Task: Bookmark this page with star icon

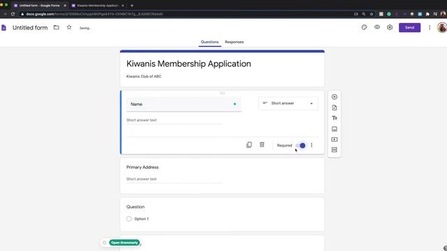Action: 372,14
